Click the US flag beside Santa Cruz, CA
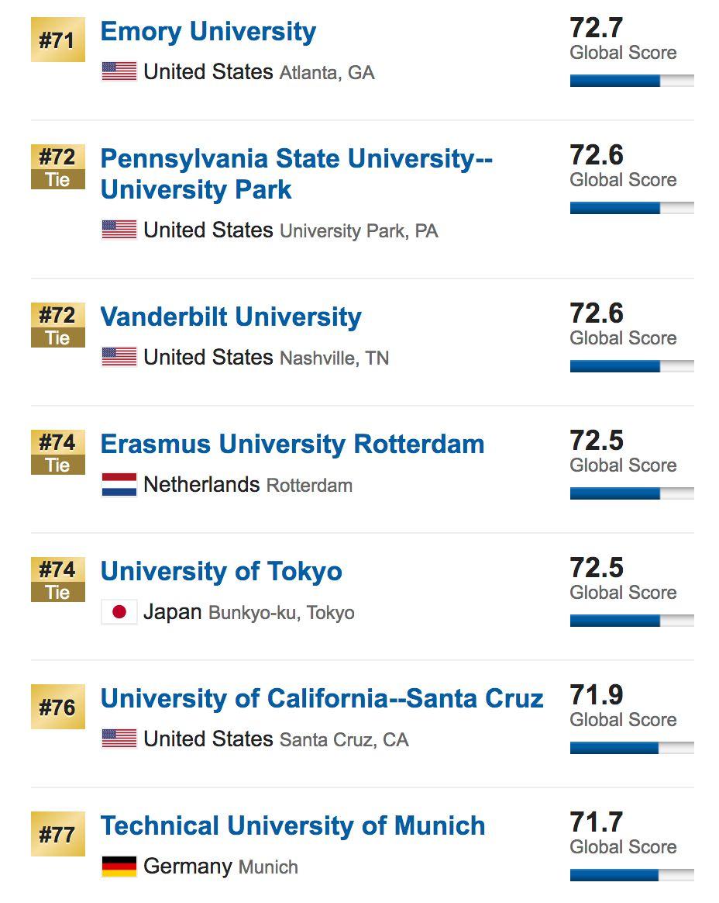Viewport: 719px width, 903px height. click(x=119, y=739)
